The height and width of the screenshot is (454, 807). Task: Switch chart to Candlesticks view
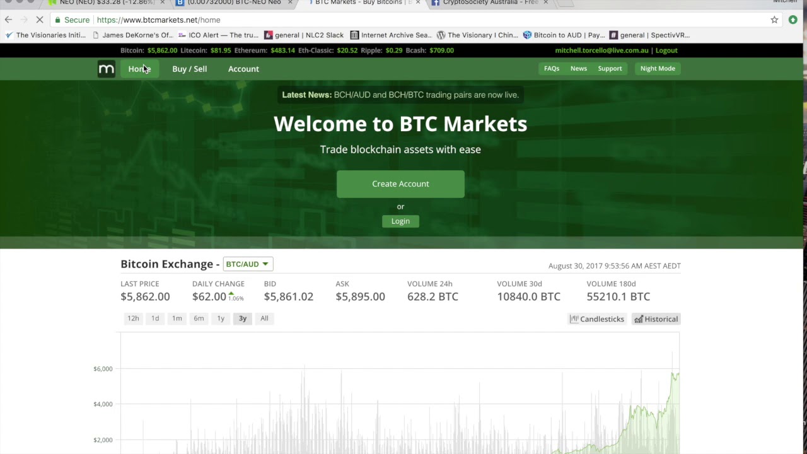click(x=597, y=319)
